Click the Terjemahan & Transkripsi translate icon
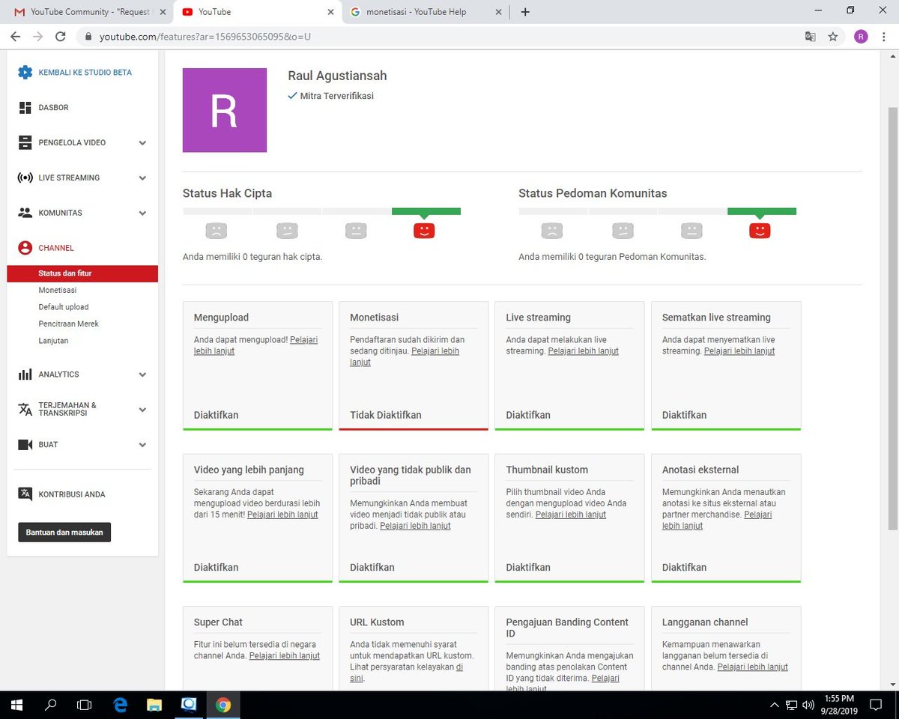 click(25, 410)
